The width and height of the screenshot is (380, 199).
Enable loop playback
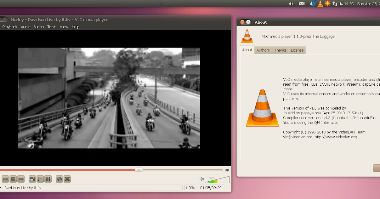[x=59, y=179]
